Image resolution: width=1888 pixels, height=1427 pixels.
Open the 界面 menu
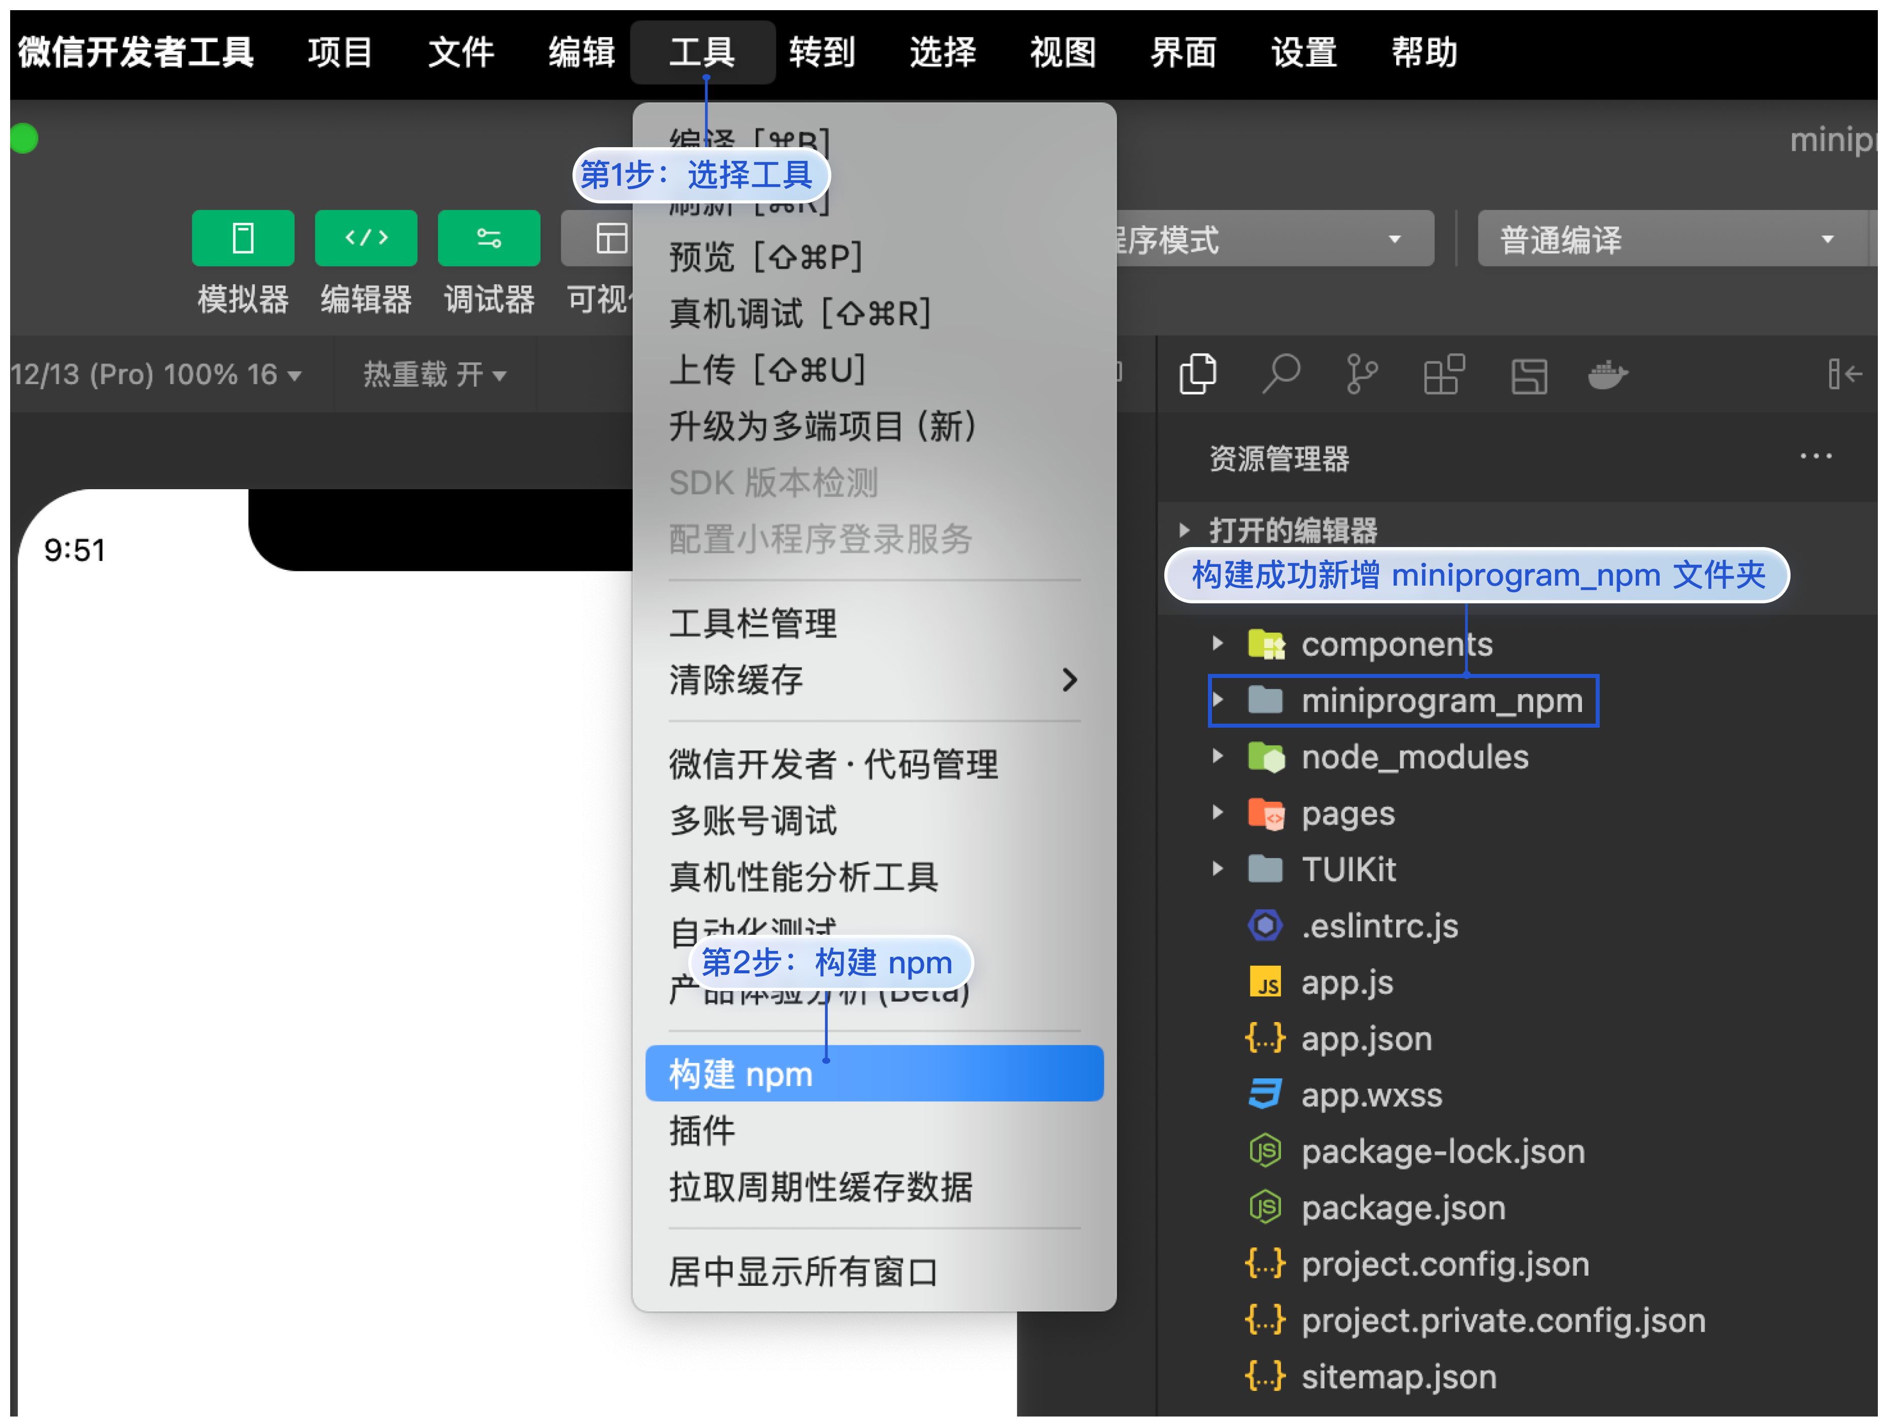[x=1183, y=52]
